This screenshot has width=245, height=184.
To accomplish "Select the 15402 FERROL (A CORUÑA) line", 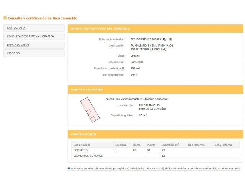I will (148, 49).
